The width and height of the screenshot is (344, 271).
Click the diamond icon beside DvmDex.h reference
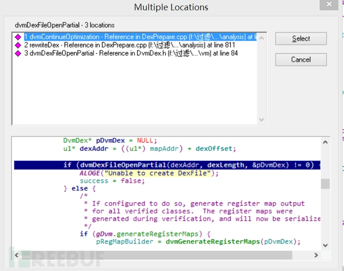18,53
